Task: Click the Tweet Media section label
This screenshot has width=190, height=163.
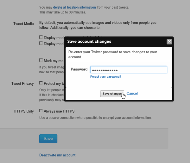Action: click(x=23, y=23)
